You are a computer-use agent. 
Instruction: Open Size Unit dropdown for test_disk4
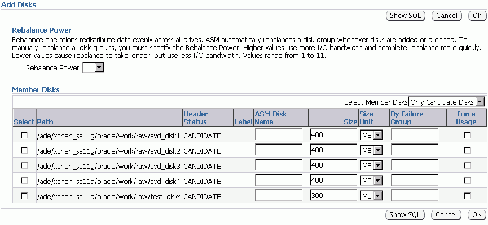point(371,196)
